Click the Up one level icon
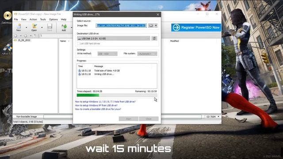 pyautogui.click(x=35, y=36)
